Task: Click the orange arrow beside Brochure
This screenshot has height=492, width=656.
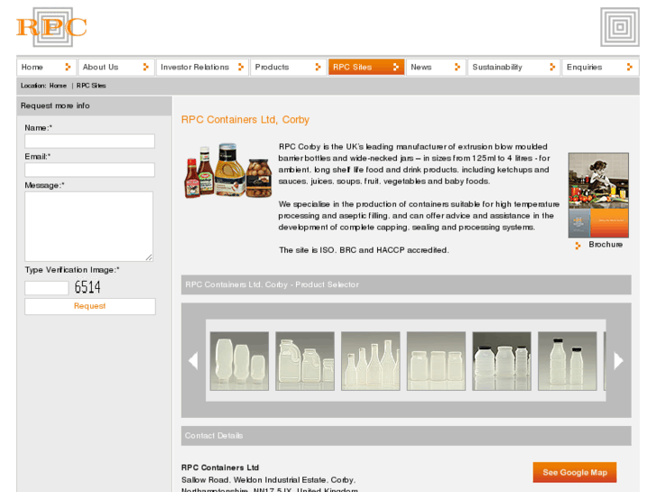Action: [x=577, y=246]
